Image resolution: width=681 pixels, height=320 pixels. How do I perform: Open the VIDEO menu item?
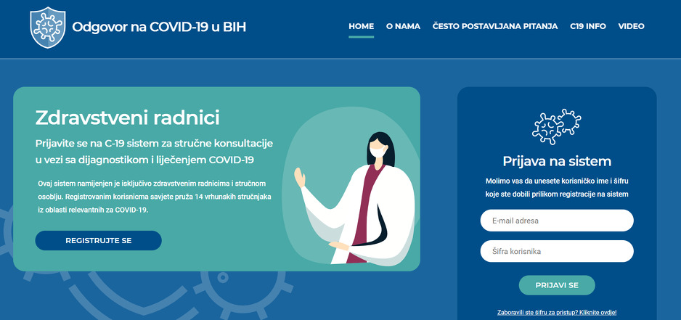(x=631, y=26)
